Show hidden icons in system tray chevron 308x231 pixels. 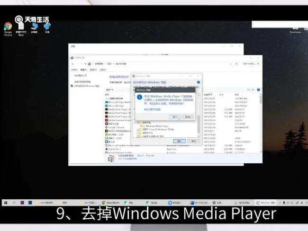(x=280, y=203)
